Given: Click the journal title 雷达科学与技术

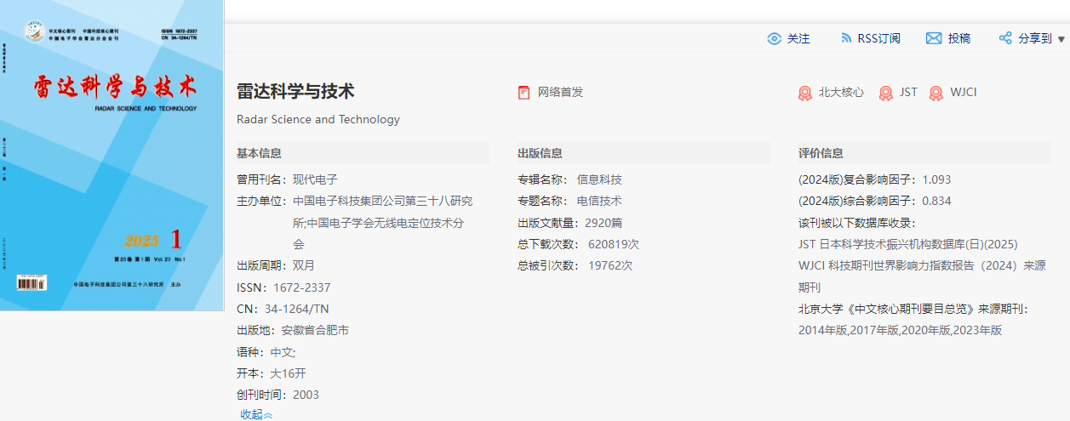Looking at the screenshot, I should [295, 91].
